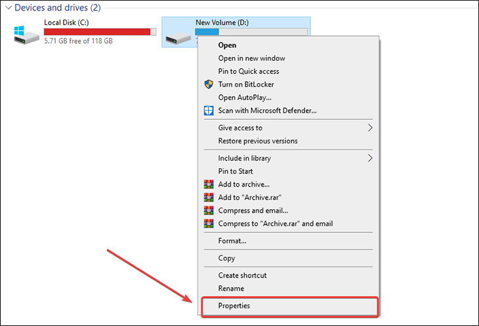This screenshot has height=326, width=479.
Task: Expand the Give access to submenu arrow
Action: coord(370,128)
